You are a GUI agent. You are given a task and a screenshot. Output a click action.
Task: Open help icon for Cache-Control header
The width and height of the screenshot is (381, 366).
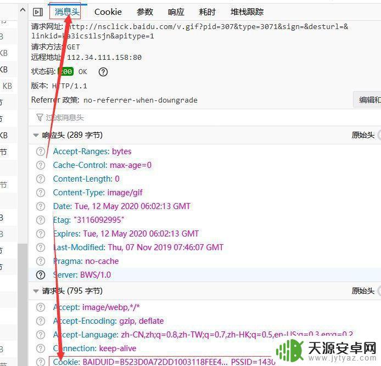click(41, 165)
